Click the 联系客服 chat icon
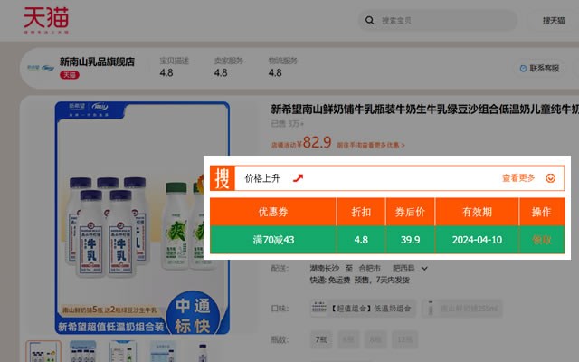This screenshot has height=362, width=579. click(x=523, y=69)
